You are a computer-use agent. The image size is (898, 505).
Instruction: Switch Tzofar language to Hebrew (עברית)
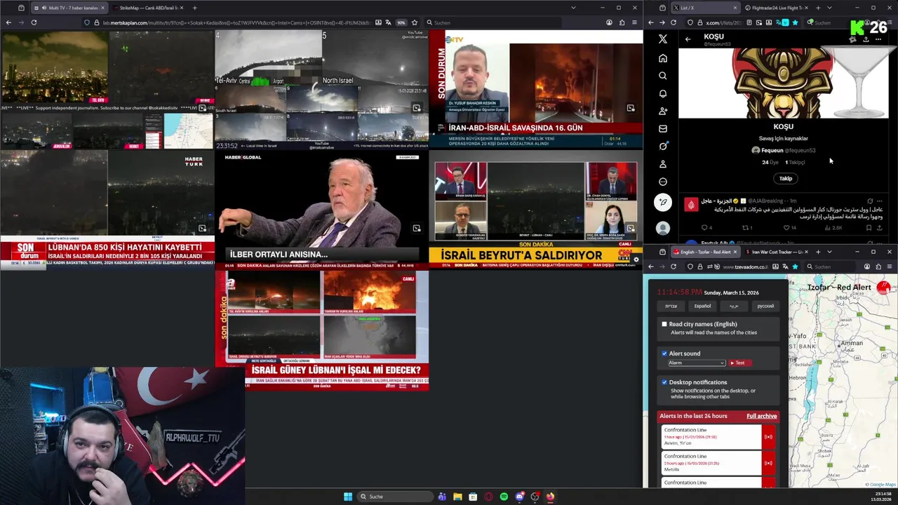(671, 306)
